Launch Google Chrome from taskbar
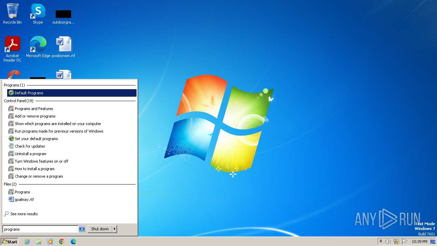 coord(62,242)
